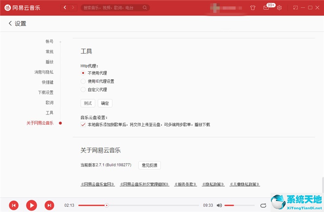Image resolution: width=324 pixels, height=212 pixels.
Task: Click the NetEase Cloud Music logo
Action: (x=22, y=8)
